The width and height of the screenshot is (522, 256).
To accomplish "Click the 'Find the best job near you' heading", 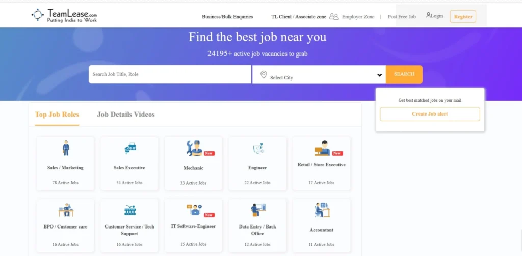I will pyautogui.click(x=257, y=37).
